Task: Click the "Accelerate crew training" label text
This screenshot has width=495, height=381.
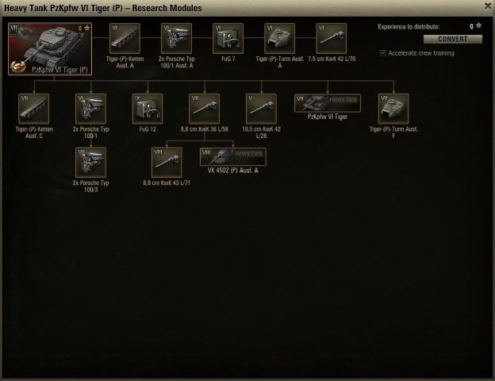Action: [421, 53]
